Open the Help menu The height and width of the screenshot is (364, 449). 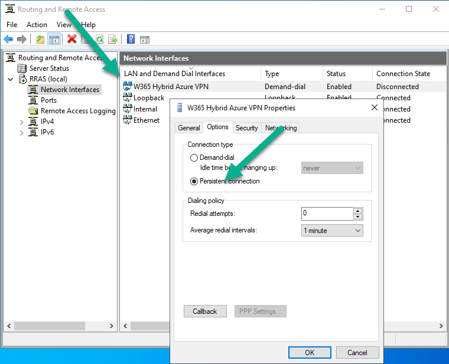pyautogui.click(x=88, y=25)
